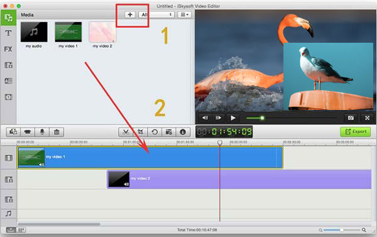This screenshot has width=377, height=237.
Task: Click the timeline horizontal scrollbar
Action: [x=59, y=224]
